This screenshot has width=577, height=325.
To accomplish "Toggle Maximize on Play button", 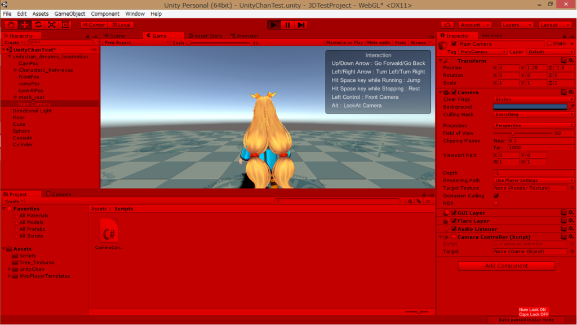I will 344,43.
